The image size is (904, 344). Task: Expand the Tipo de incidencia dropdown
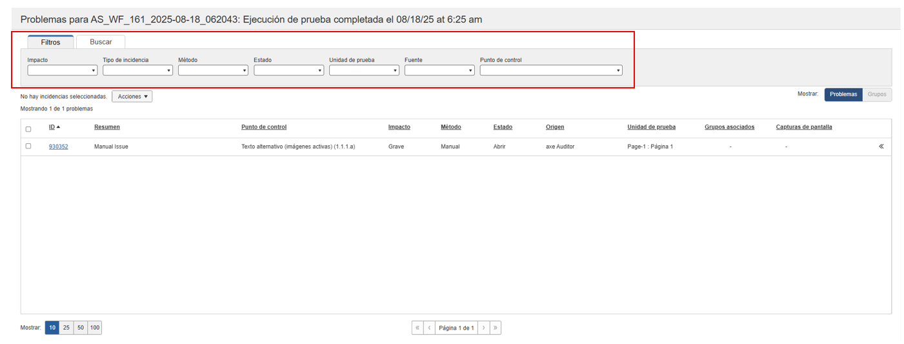pyautogui.click(x=137, y=70)
